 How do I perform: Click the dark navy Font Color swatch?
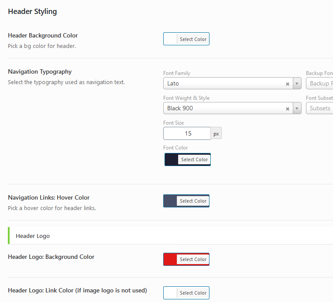pos(172,159)
